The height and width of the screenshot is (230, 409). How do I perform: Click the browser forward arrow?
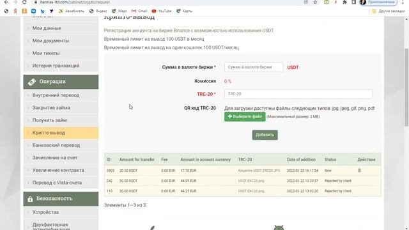[x=15, y=2]
